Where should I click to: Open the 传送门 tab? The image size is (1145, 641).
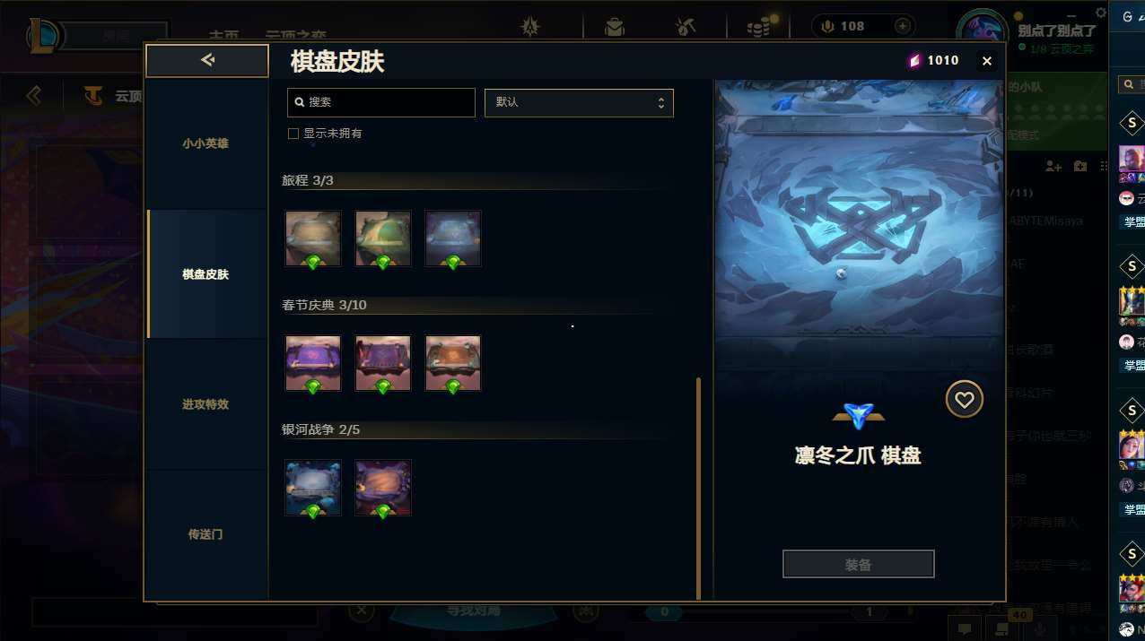[x=206, y=534]
